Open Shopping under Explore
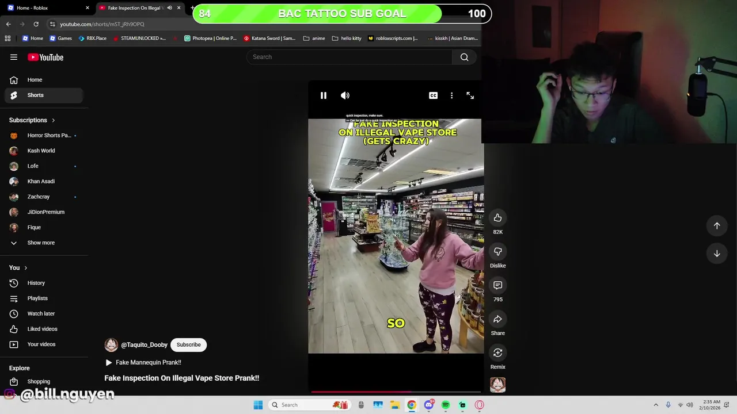Viewport: 737px width, 414px height. (44, 381)
